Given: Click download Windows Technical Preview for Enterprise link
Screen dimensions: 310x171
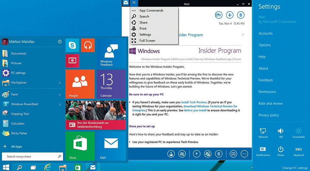Looking at the screenshot, I should click(210, 106).
